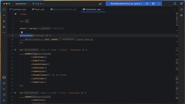Open more run actions menu
The width and height of the screenshot is (185, 104).
coord(159,4)
